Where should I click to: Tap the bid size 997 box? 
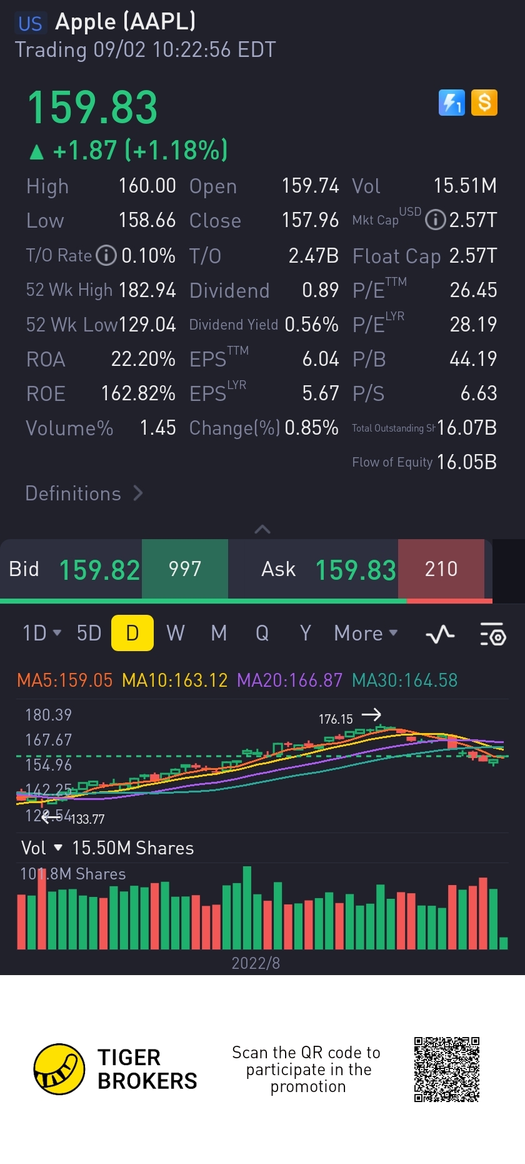(x=185, y=569)
